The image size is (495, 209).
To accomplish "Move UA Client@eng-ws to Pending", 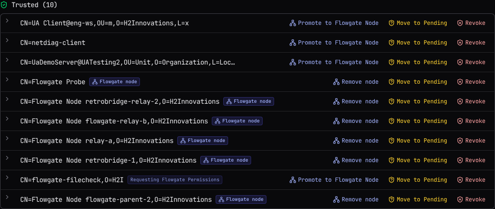I will point(418,23).
